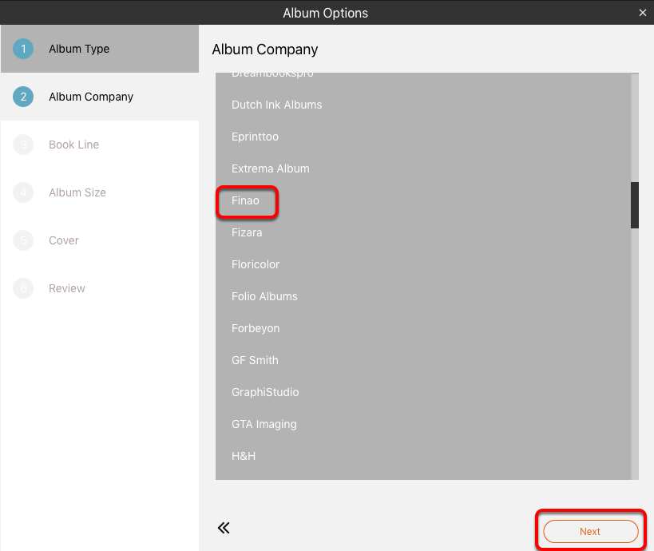The image size is (654, 551).
Task: Click the double-chevron back icon
Action: 224,528
